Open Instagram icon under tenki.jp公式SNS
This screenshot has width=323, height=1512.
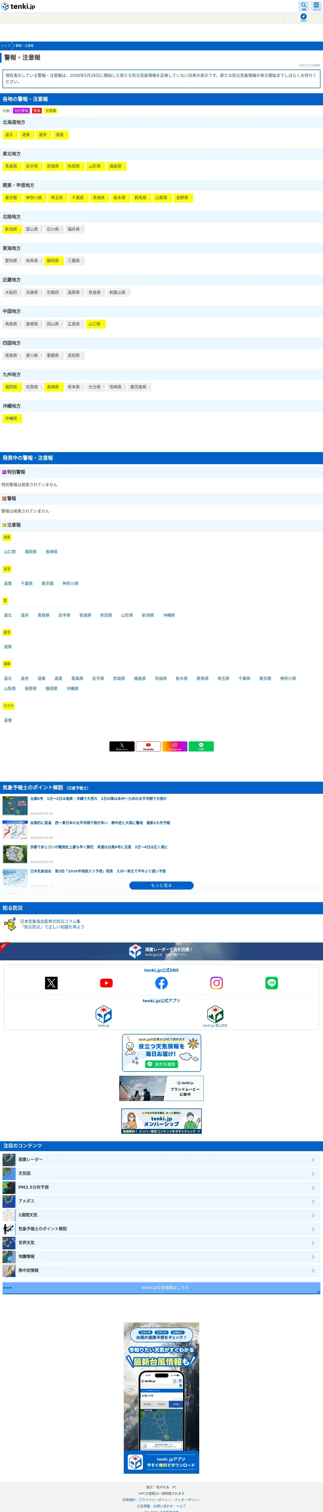[x=216, y=983]
